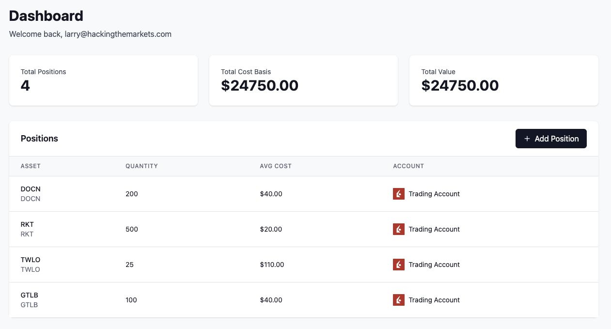
Task: Click the Positions section heading
Action: point(39,139)
